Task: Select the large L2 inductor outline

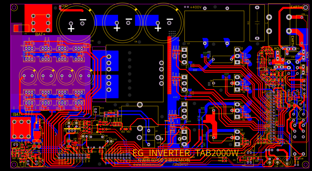Action: 214,26
